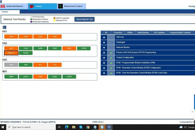Open Google Chrome from the taskbar
The height and width of the screenshot is (130, 195).
coord(88,127)
